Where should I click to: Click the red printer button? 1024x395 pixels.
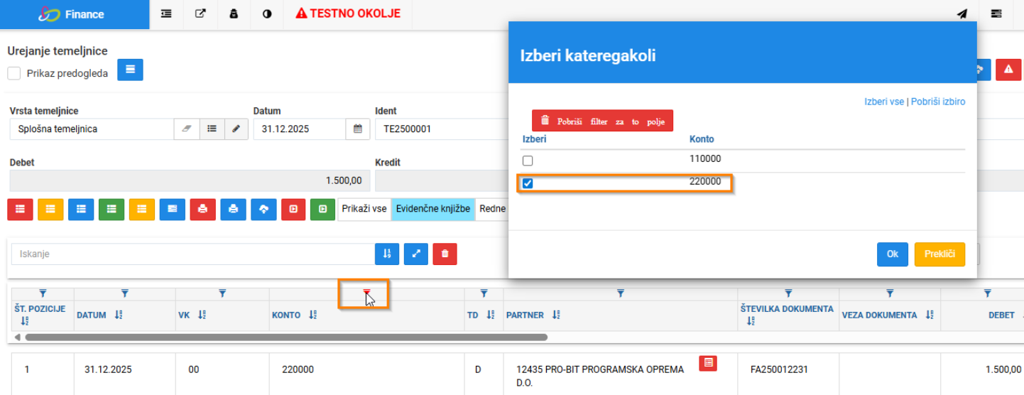pos(203,209)
